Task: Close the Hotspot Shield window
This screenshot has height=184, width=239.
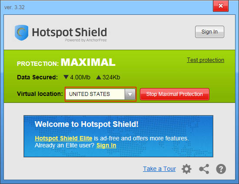Action: pos(221,6)
